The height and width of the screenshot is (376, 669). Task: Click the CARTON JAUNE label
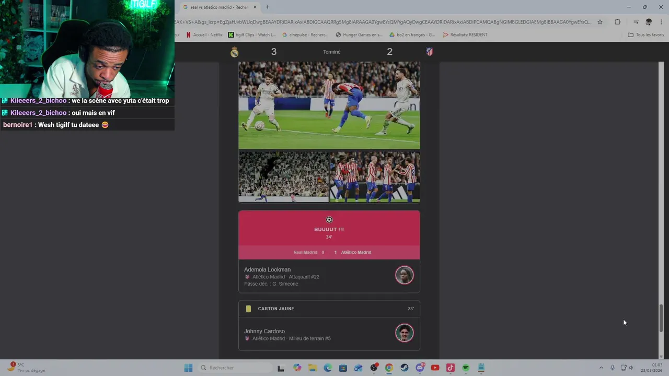pyautogui.click(x=276, y=309)
